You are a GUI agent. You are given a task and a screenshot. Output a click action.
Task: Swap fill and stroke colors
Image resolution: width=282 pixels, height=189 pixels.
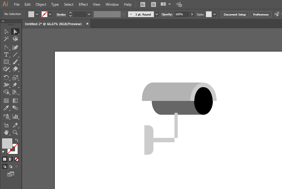17,140
